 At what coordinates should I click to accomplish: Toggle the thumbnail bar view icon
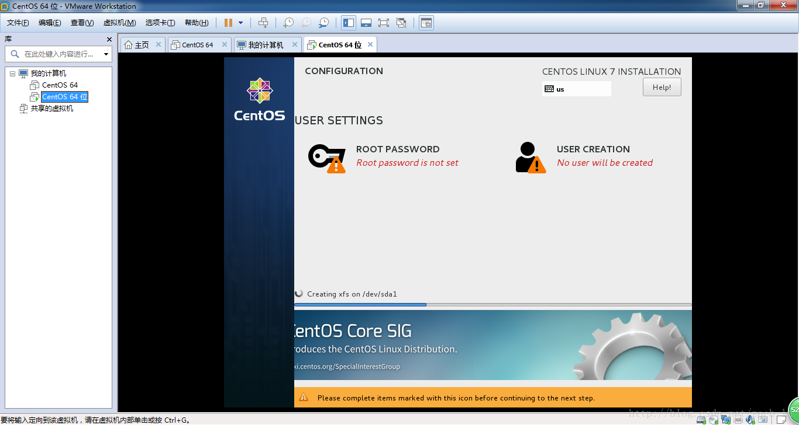366,23
